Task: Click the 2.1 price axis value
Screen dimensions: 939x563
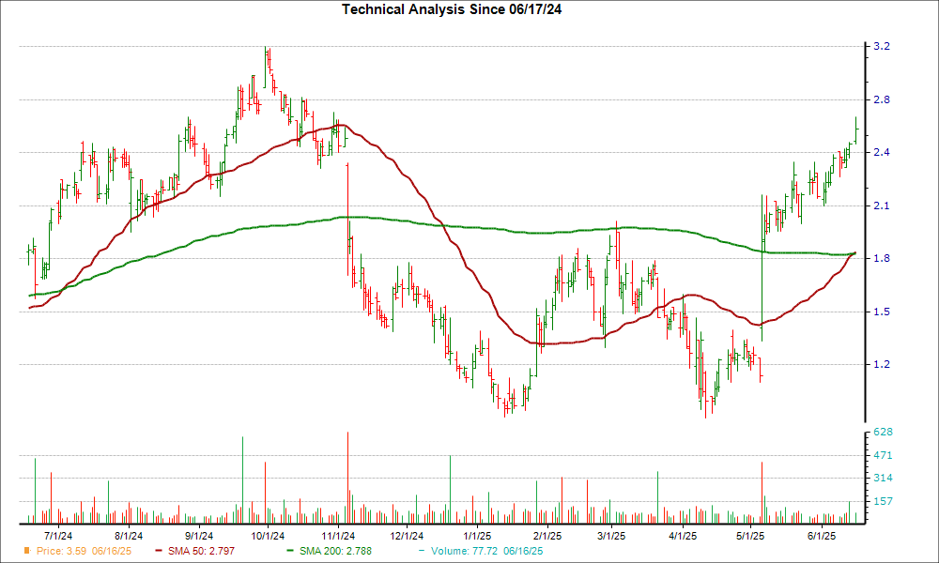Action: 882,205
